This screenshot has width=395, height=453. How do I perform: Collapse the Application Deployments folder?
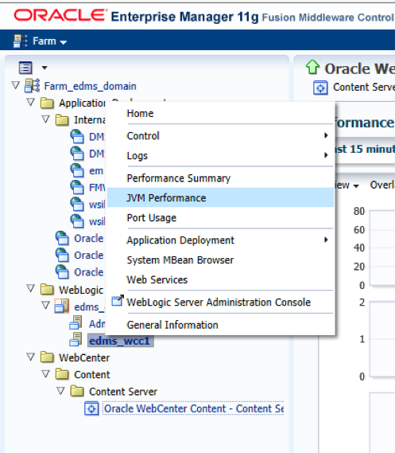coord(30,102)
